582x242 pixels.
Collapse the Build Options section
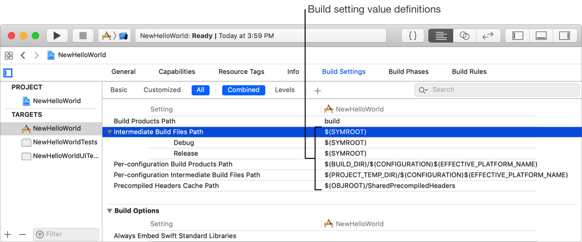tap(110, 211)
